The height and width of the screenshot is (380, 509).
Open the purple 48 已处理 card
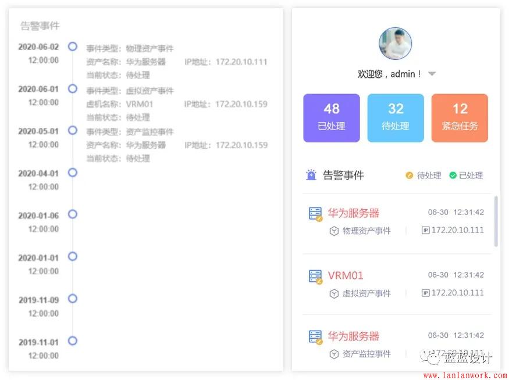[332, 118]
